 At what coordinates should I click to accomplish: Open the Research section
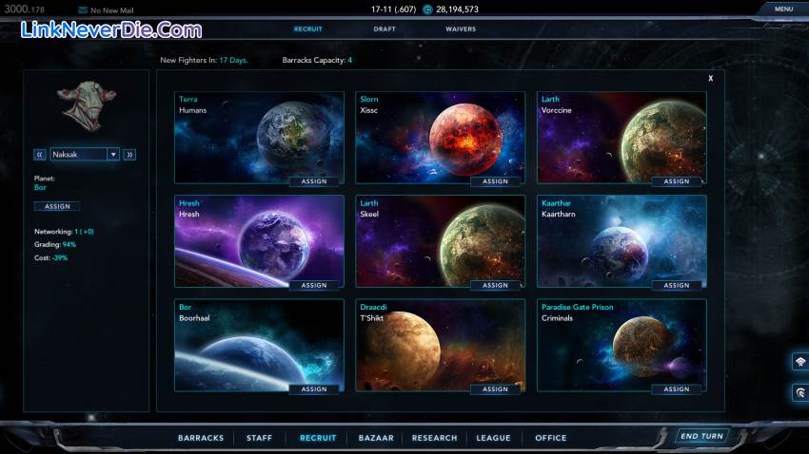(434, 438)
